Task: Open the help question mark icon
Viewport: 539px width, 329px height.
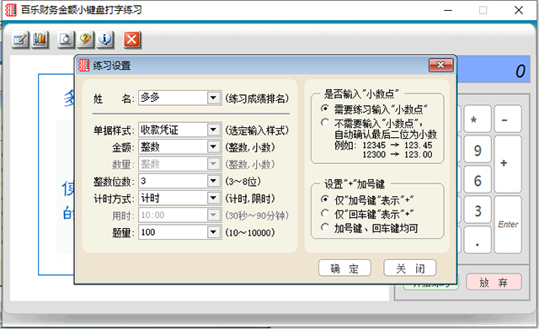Action: [86, 40]
